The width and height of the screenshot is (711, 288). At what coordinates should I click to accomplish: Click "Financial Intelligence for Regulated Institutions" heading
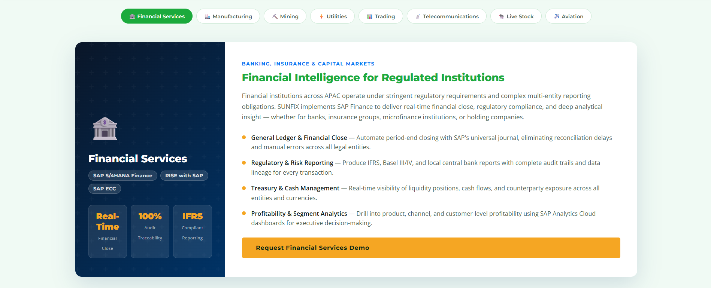coord(373,77)
